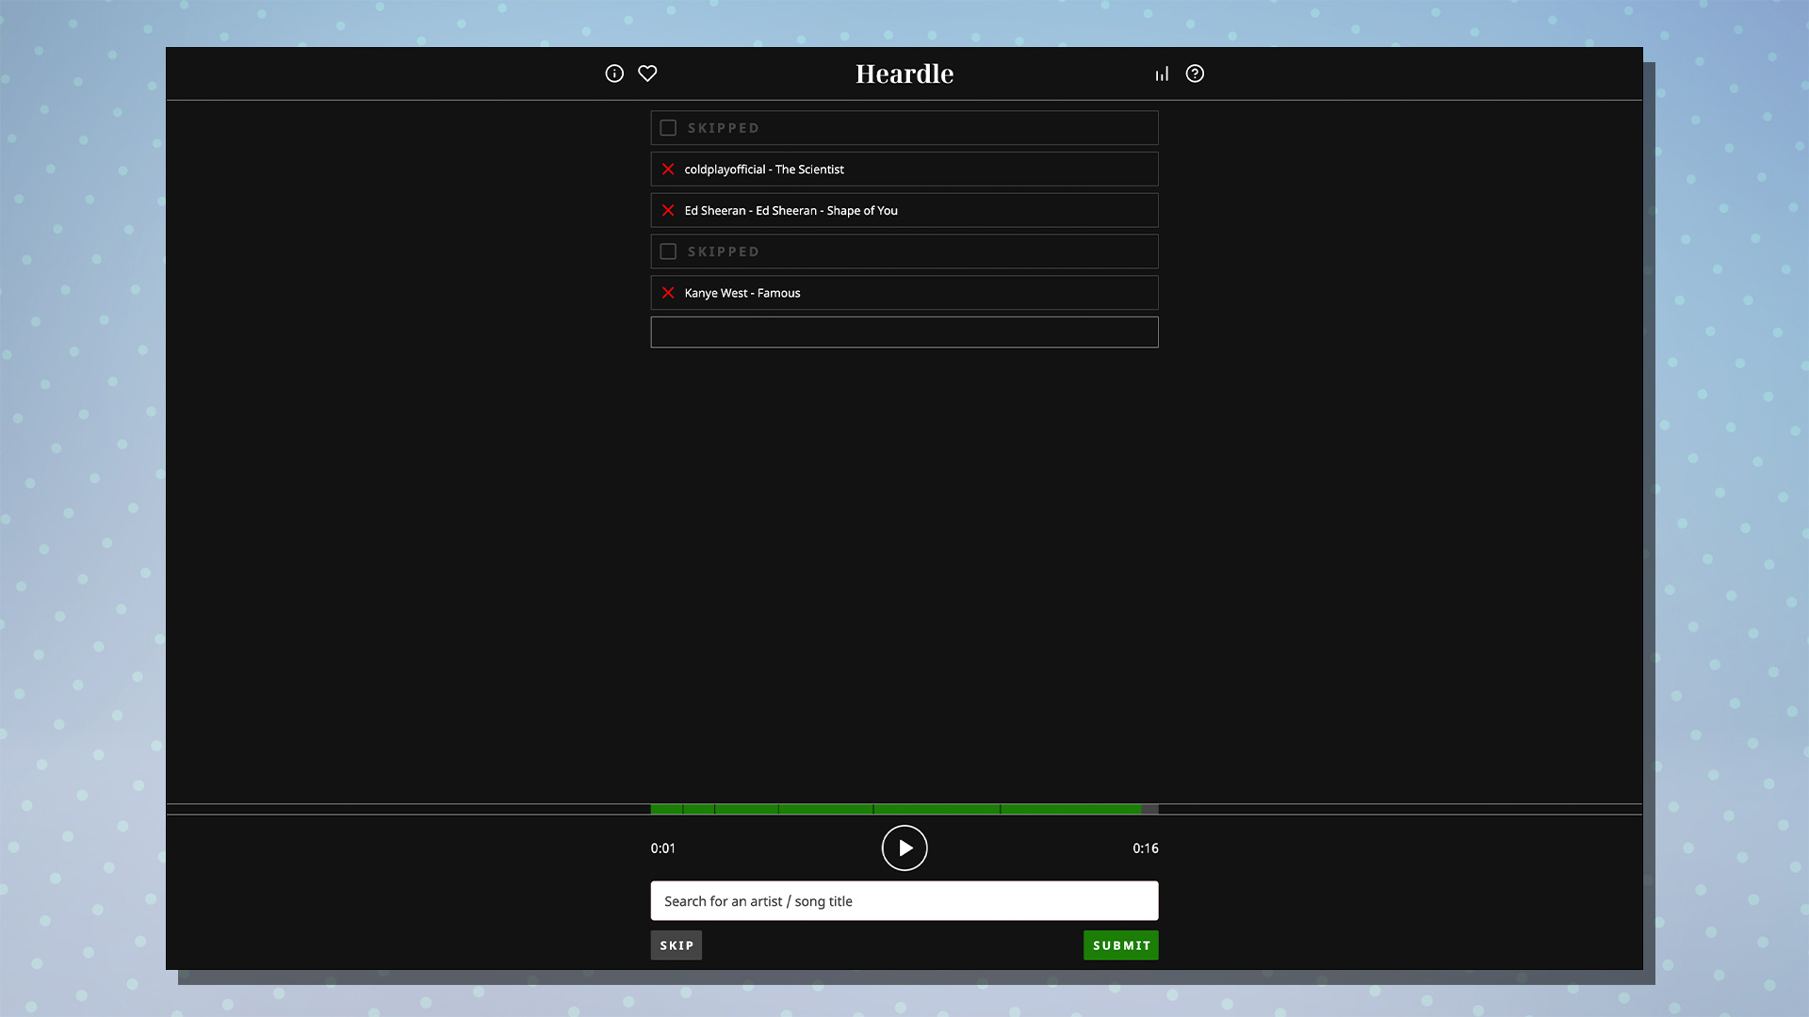The height and width of the screenshot is (1017, 1809).
Task: Click the 0:16 total time label
Action: (1145, 848)
